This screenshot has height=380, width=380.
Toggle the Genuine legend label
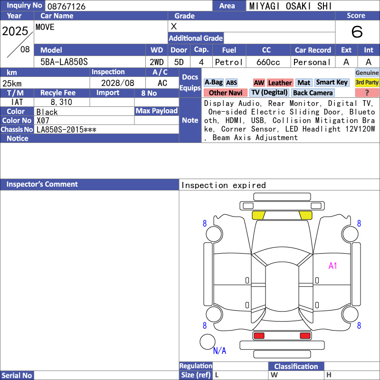pyautogui.click(x=367, y=73)
